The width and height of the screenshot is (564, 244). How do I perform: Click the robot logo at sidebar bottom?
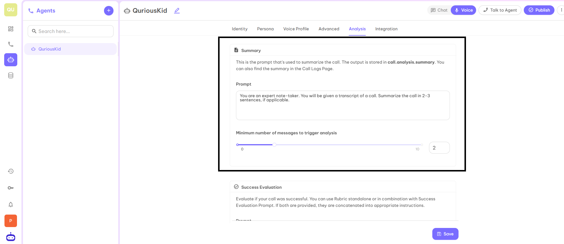coord(11,237)
